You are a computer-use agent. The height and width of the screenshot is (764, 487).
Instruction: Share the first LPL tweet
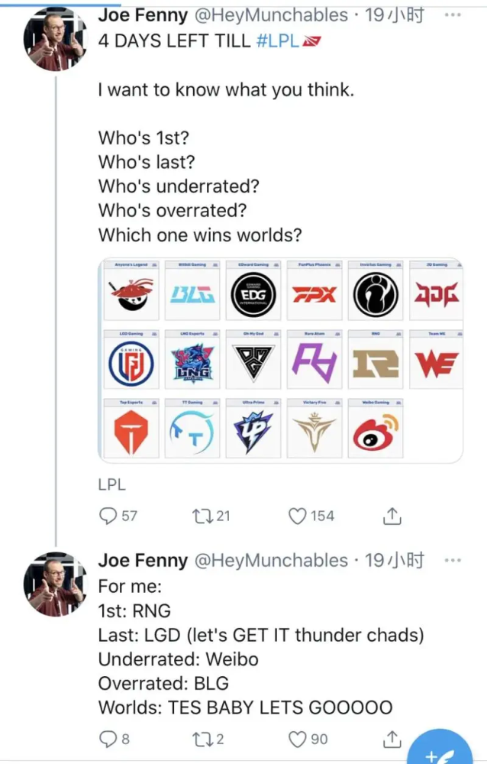click(391, 516)
